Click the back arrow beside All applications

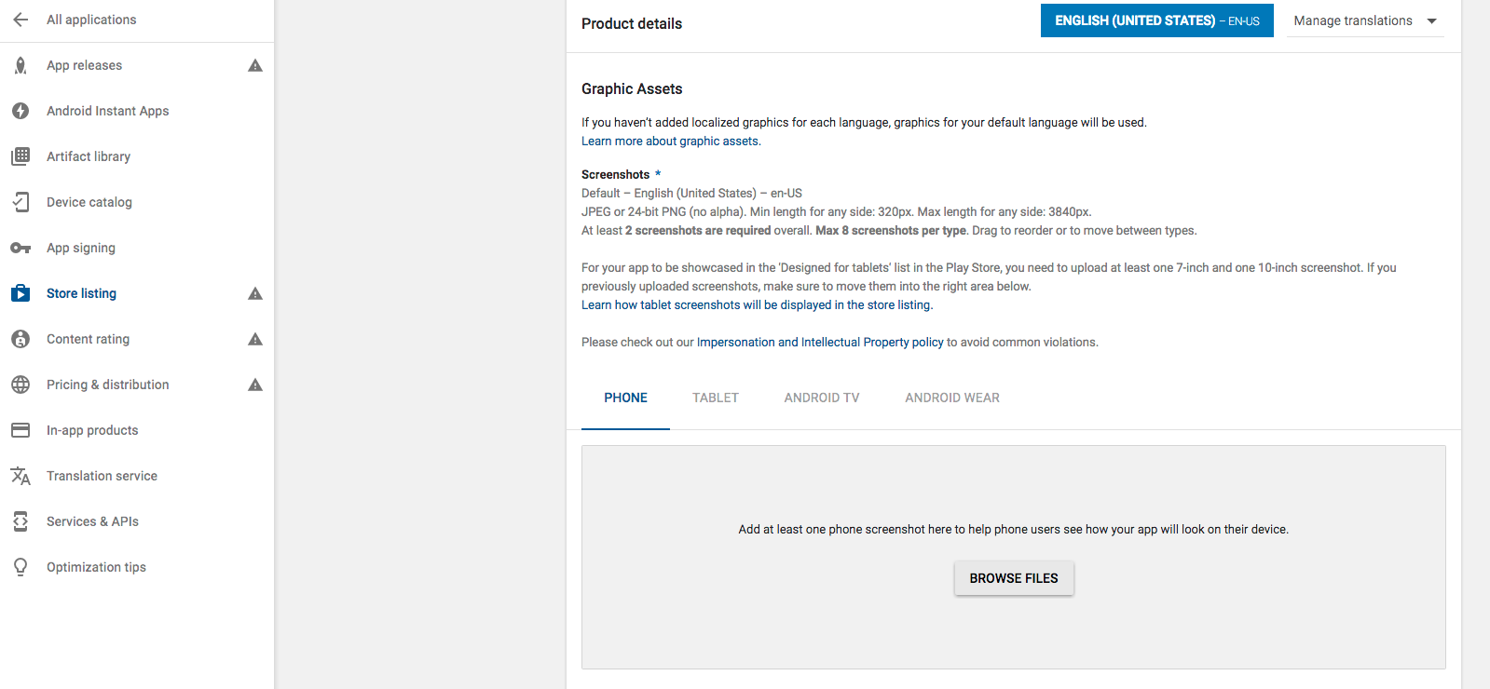[21, 20]
